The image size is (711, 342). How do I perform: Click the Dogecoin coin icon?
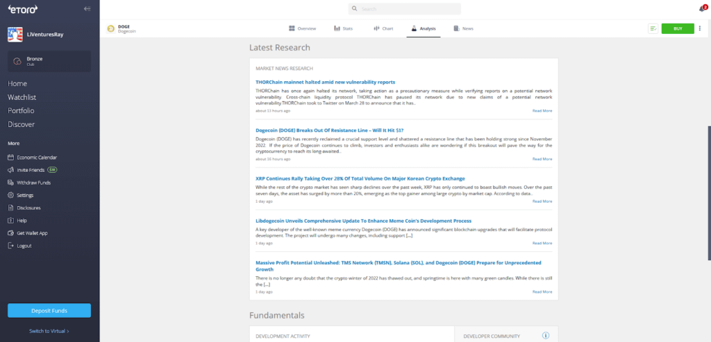pyautogui.click(x=110, y=29)
